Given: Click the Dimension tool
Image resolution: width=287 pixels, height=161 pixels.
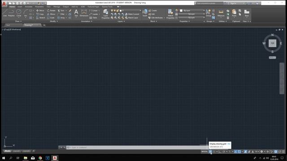Looking at the screenshot, I should 84,13.
